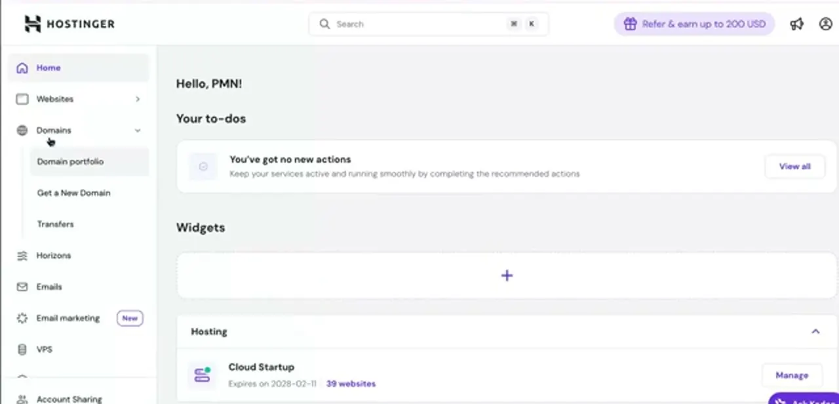
Task: Click the Account Sharing people icon
Action: coord(22,399)
